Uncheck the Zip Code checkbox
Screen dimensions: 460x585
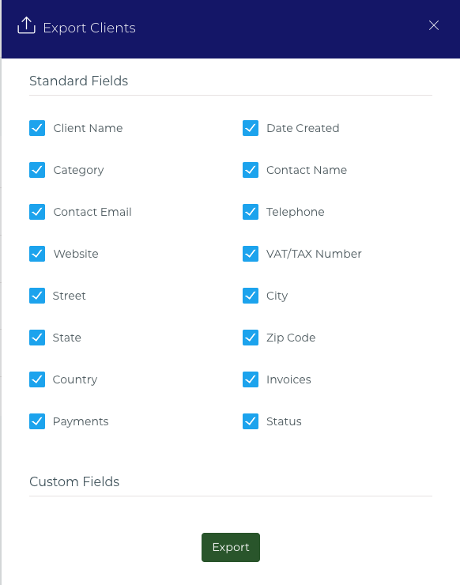pyautogui.click(x=251, y=338)
